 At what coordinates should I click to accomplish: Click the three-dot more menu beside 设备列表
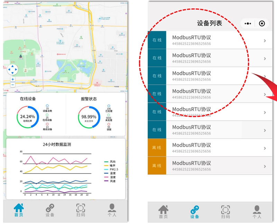248,24
